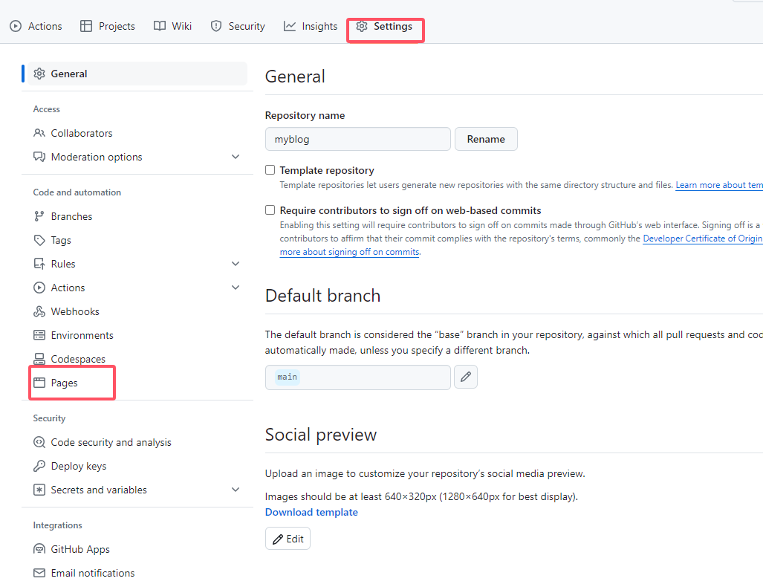
Task: Click the Edit social preview button
Action: tap(288, 539)
